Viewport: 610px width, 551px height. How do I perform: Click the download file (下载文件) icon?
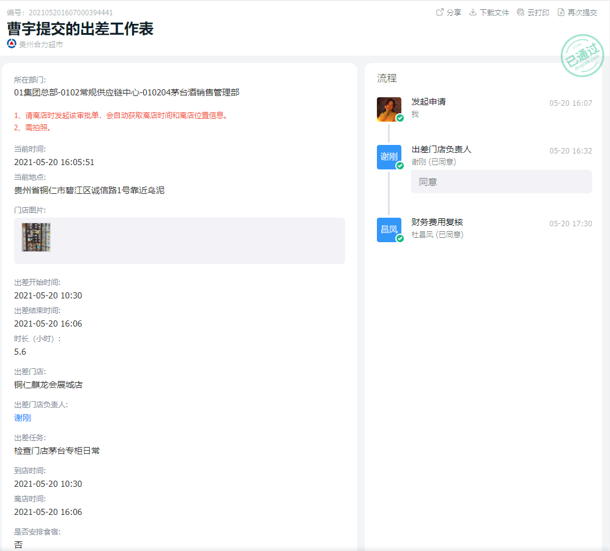[x=473, y=12]
